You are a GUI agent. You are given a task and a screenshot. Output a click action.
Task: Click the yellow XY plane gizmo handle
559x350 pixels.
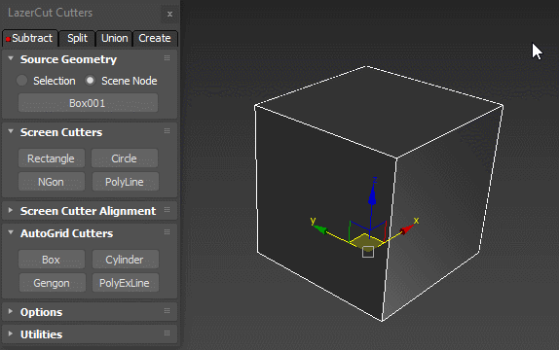click(x=367, y=242)
